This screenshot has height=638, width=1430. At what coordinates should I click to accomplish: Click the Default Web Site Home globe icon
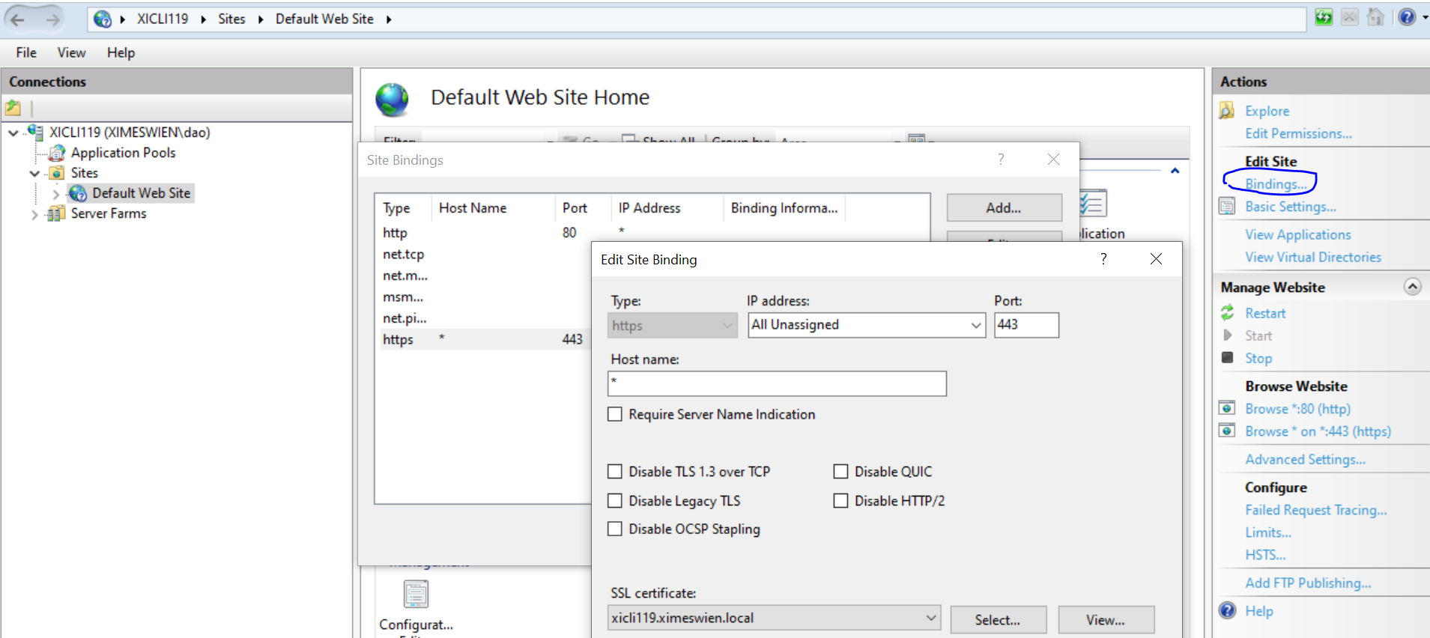[393, 100]
